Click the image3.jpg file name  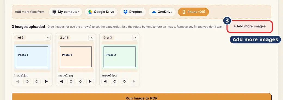tap(109, 75)
